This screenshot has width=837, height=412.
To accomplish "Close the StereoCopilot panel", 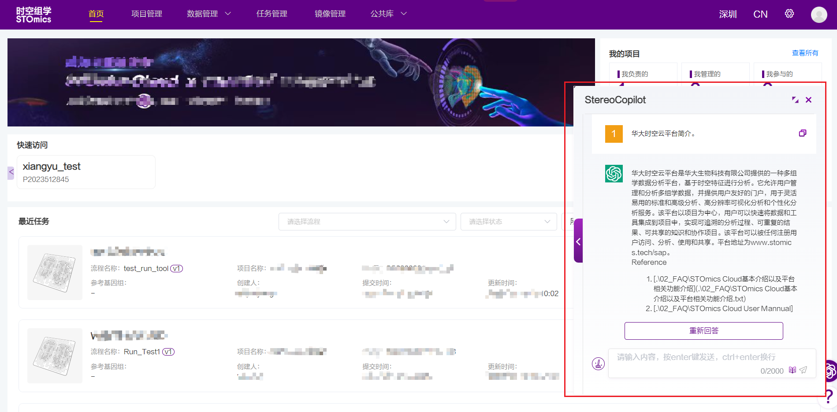I will point(808,100).
